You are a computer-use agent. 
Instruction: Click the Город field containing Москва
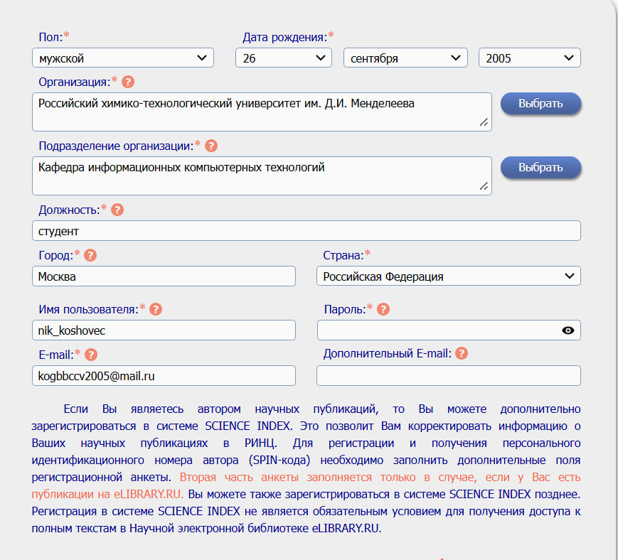[x=164, y=276]
